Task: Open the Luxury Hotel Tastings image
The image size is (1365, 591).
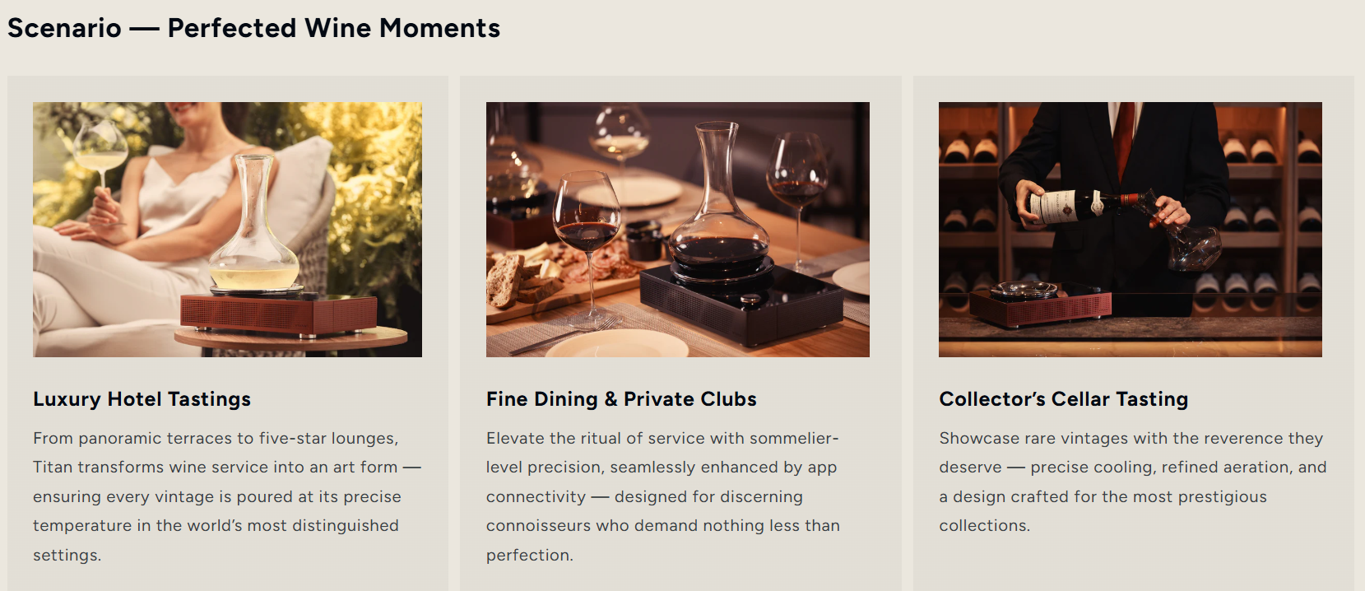Action: click(x=227, y=229)
